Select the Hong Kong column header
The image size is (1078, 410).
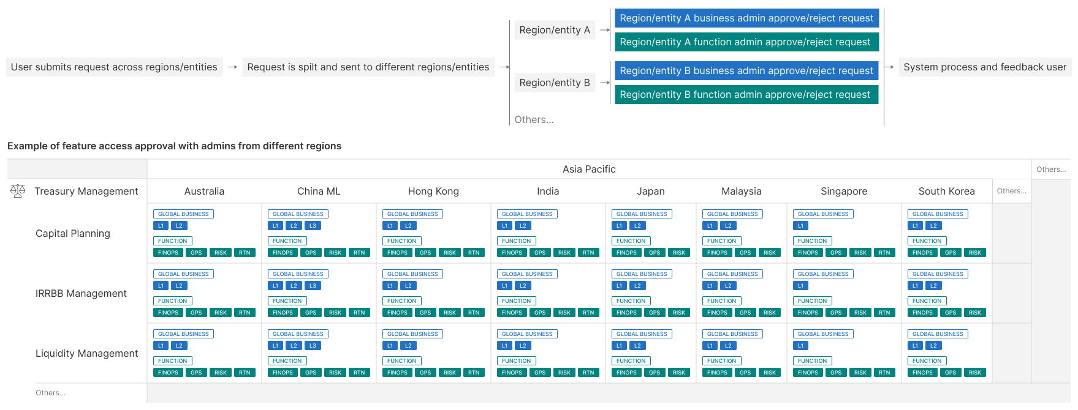(433, 192)
